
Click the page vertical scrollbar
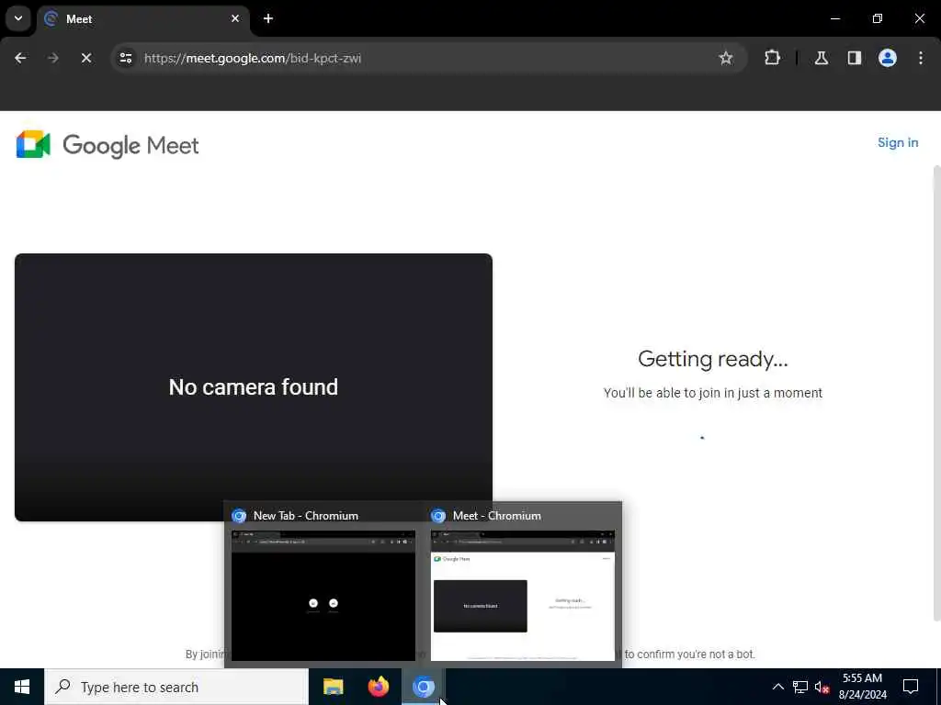point(936,393)
